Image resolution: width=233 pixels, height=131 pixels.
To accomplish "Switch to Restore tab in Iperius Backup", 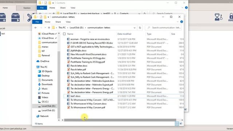I will point(27,8).
